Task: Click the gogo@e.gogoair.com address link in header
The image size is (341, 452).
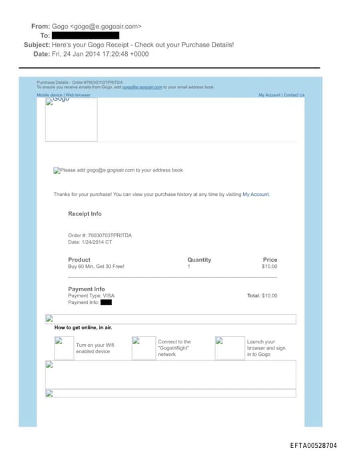Action: (x=143, y=87)
